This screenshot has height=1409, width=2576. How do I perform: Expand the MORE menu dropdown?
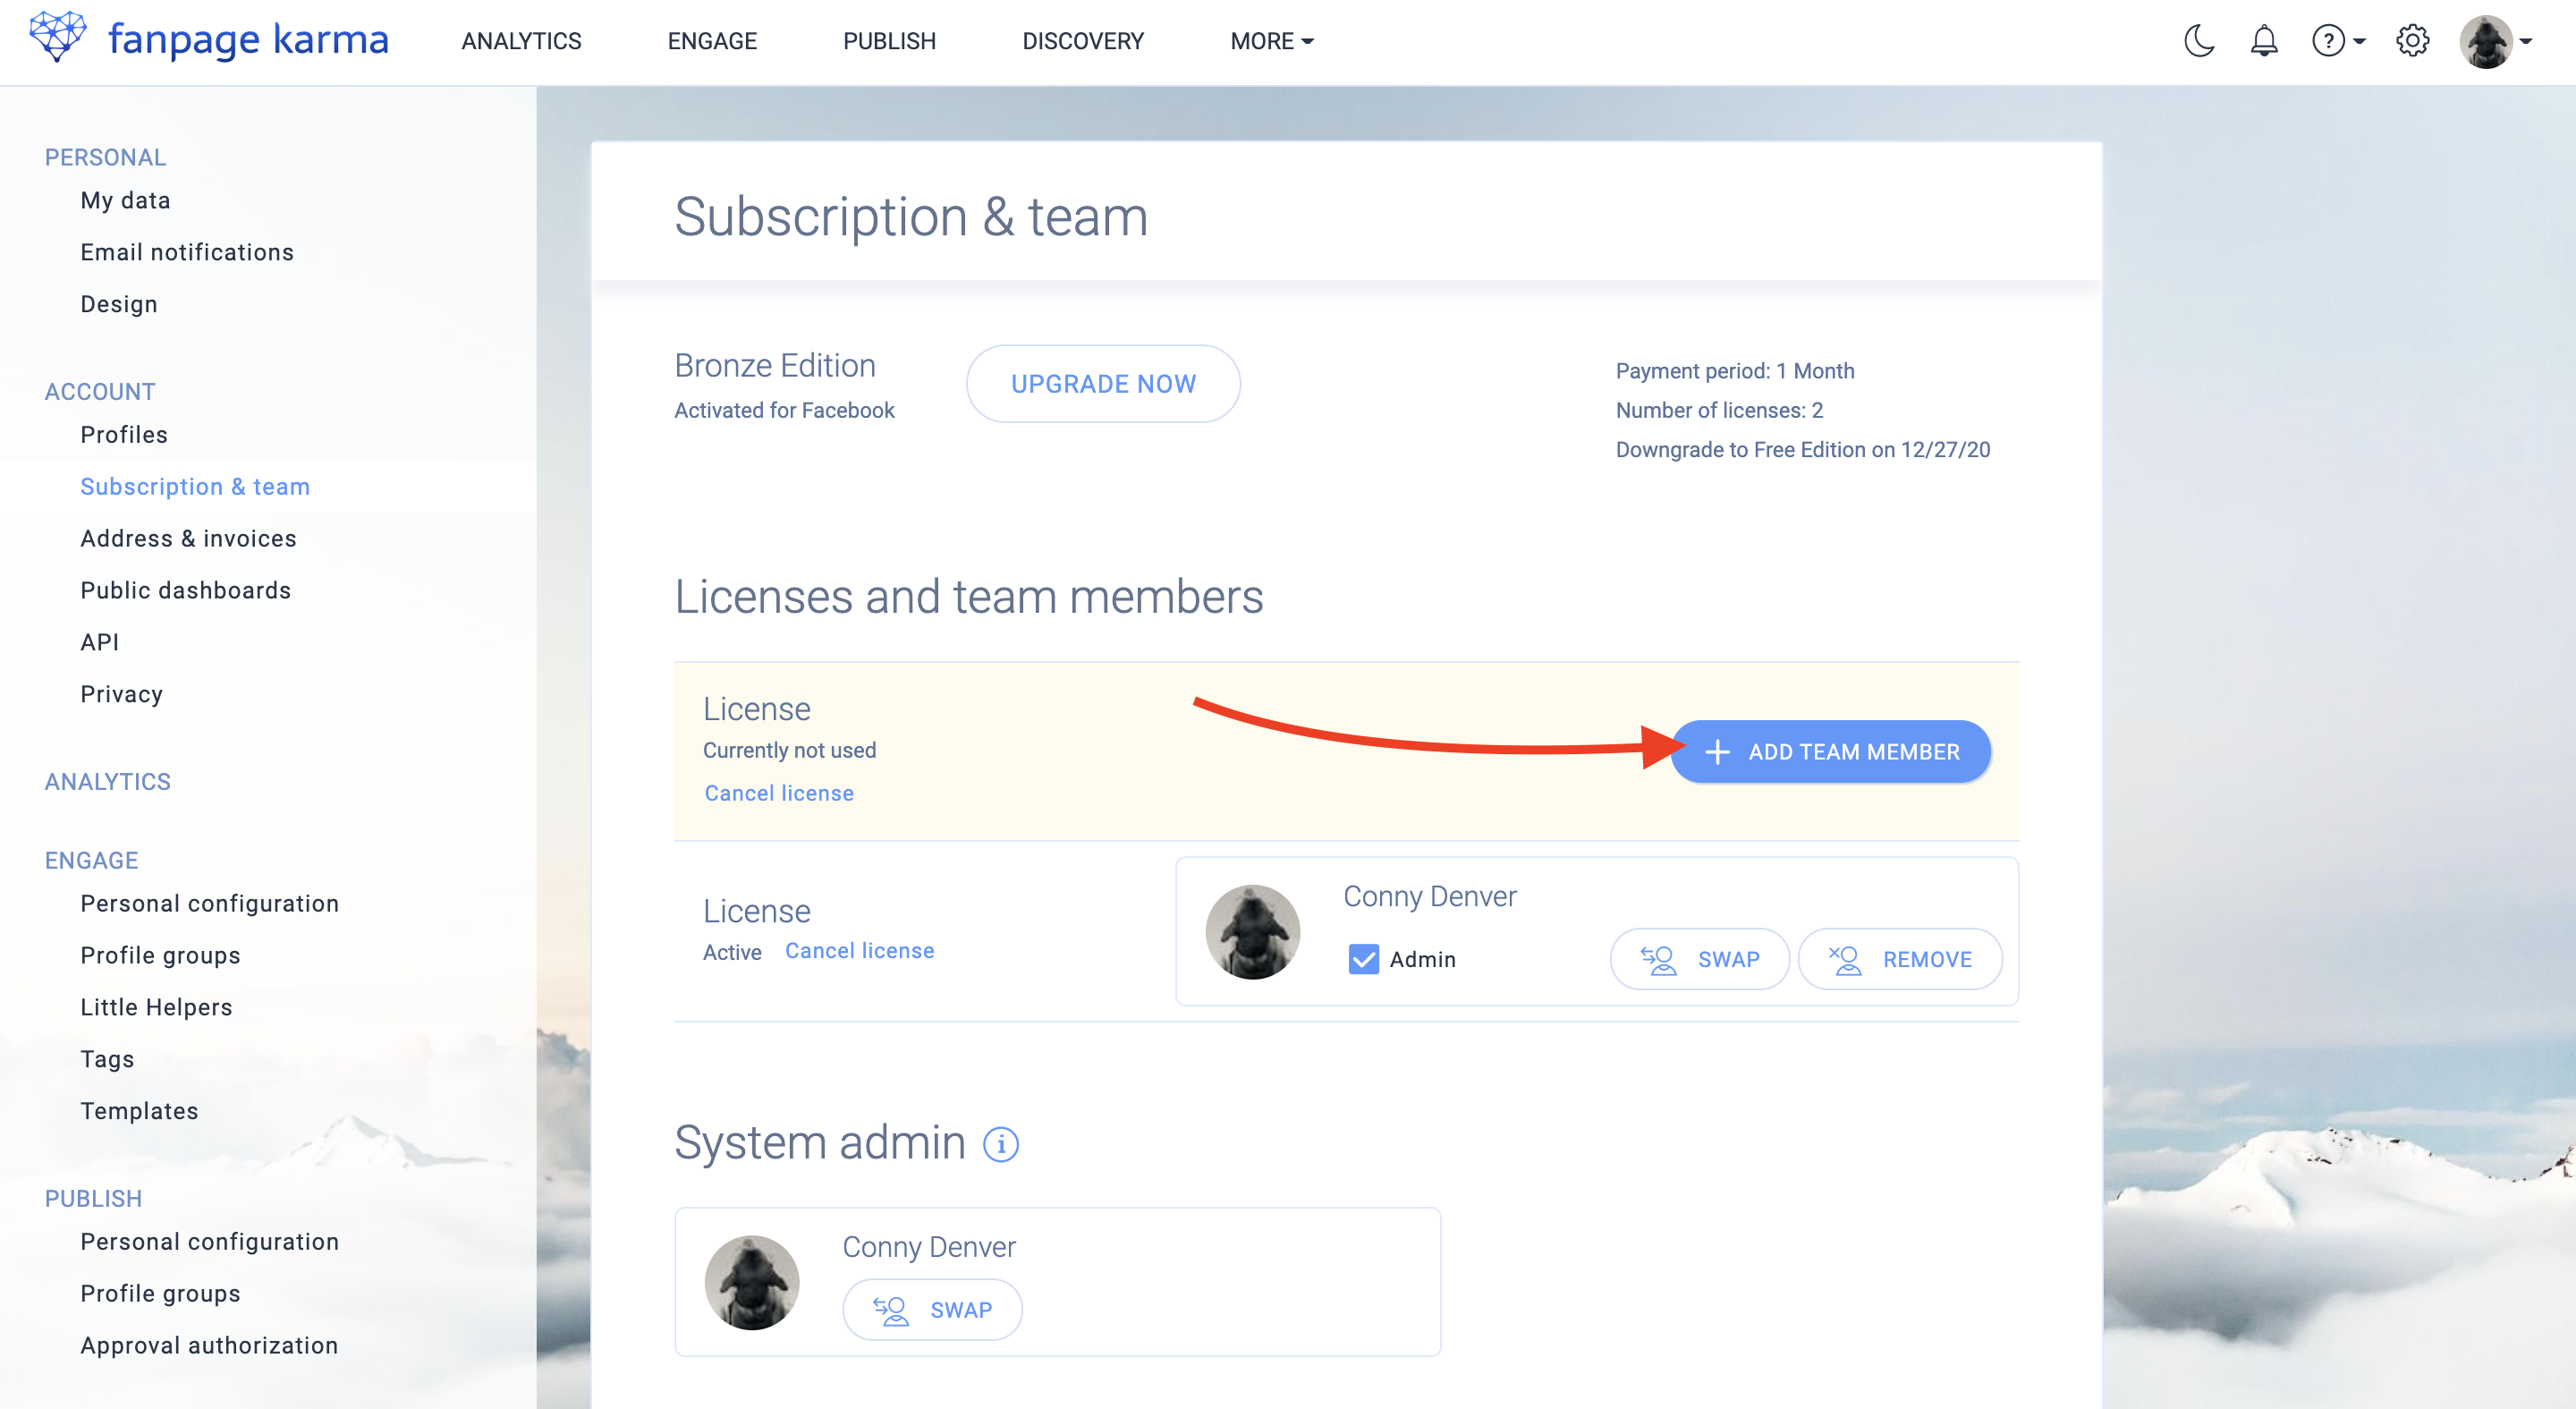(x=1271, y=41)
